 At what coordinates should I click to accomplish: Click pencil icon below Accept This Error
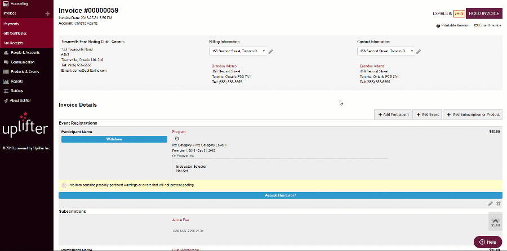tap(491, 204)
